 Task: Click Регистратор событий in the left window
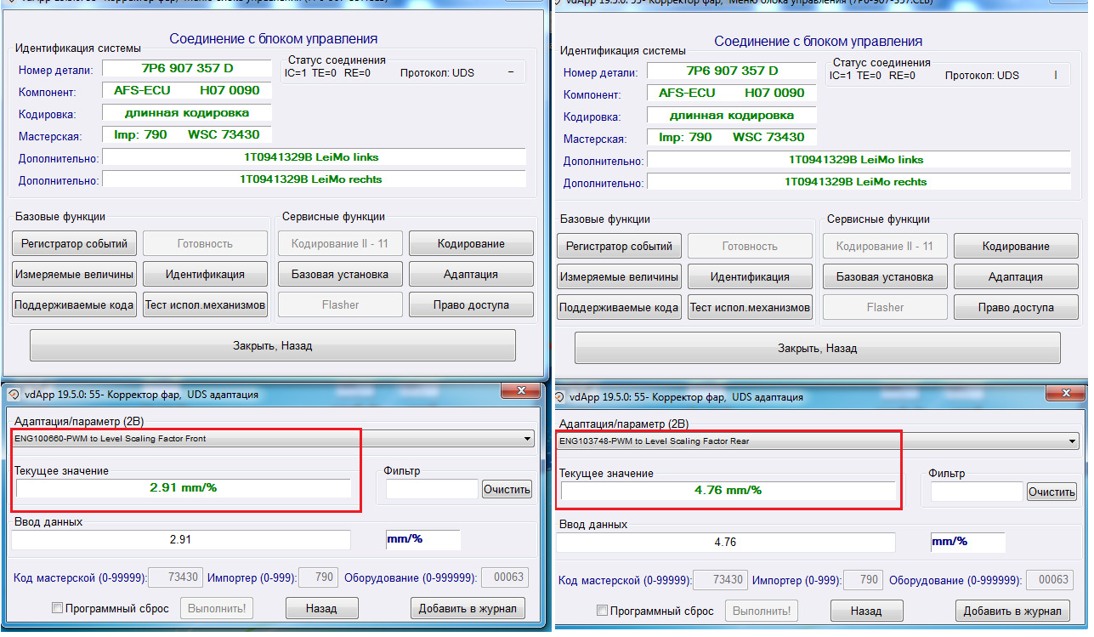(74, 244)
